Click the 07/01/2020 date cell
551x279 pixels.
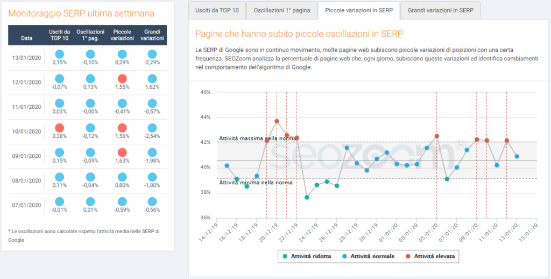pos(26,205)
